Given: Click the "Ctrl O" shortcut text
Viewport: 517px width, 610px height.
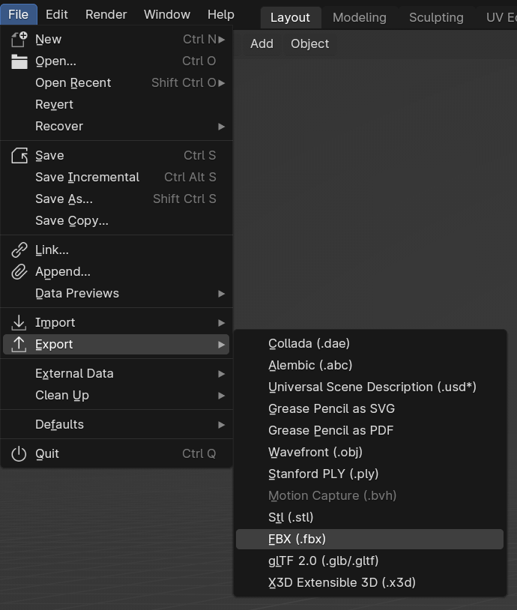Looking at the screenshot, I should click(199, 61).
